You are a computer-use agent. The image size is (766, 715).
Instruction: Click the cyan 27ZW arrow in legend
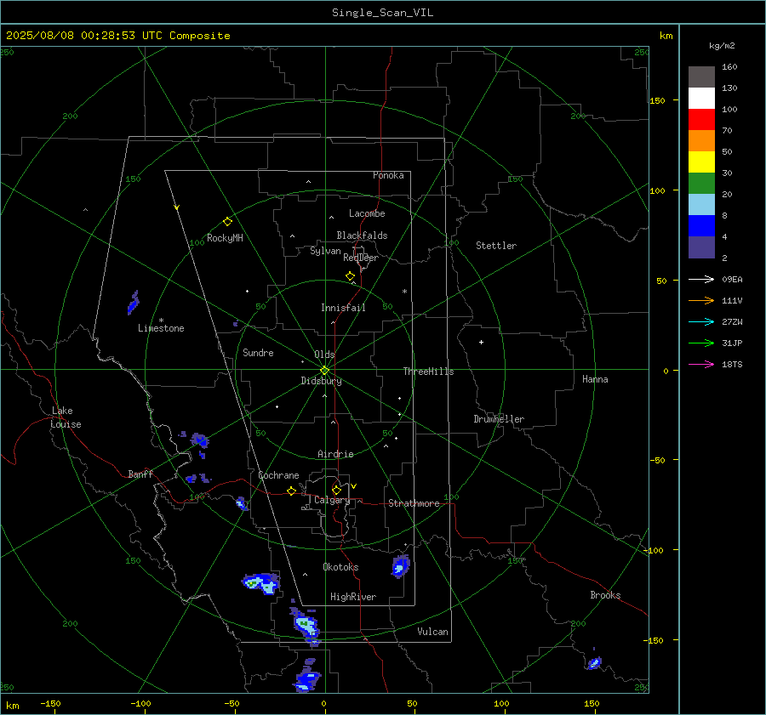(x=701, y=322)
